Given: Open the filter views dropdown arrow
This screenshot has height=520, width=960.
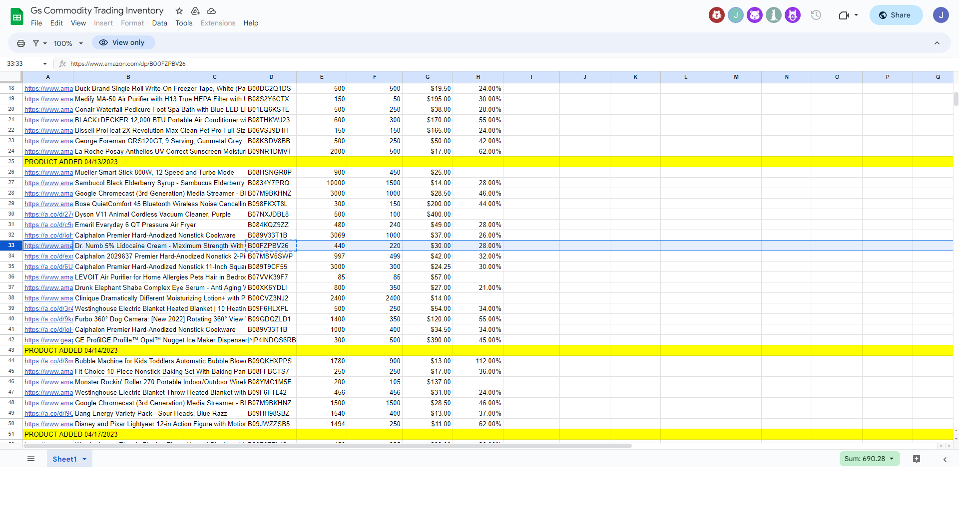Looking at the screenshot, I should [x=45, y=43].
